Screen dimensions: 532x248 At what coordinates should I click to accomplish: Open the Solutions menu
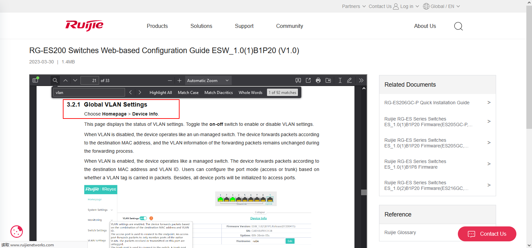[201, 26]
